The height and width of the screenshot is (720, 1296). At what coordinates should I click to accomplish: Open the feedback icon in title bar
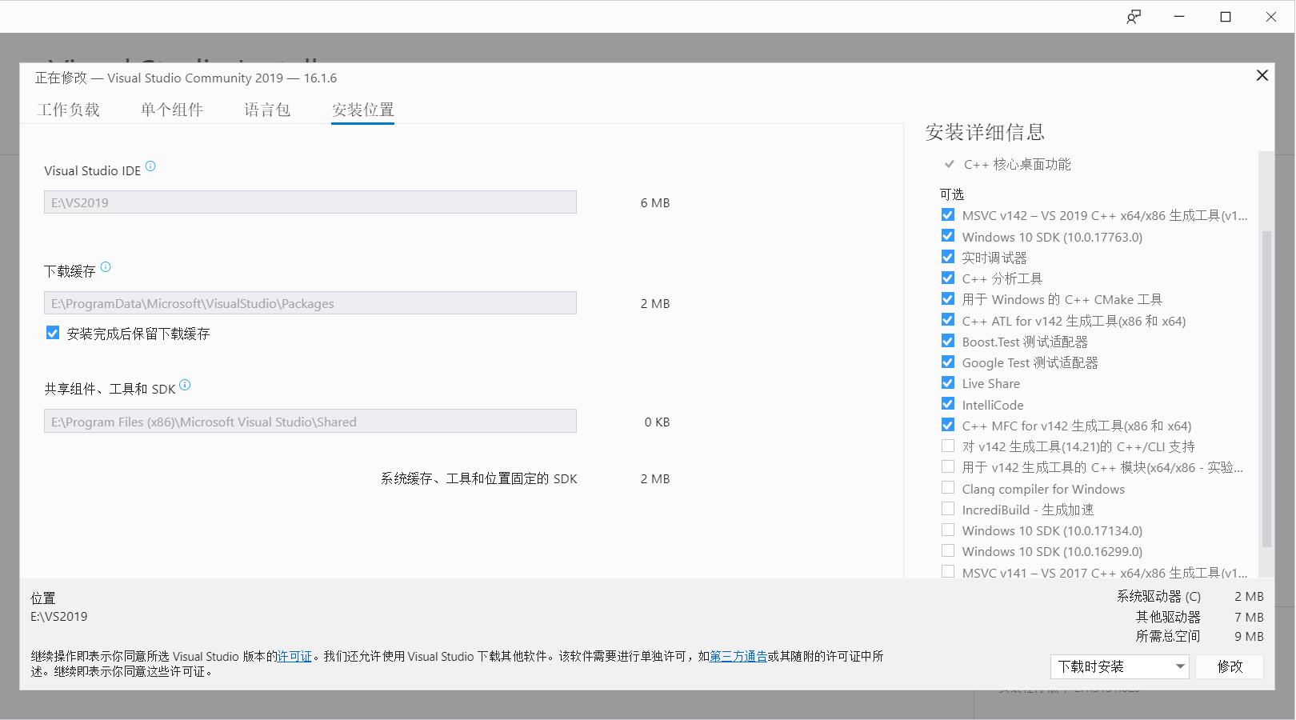(x=1134, y=17)
